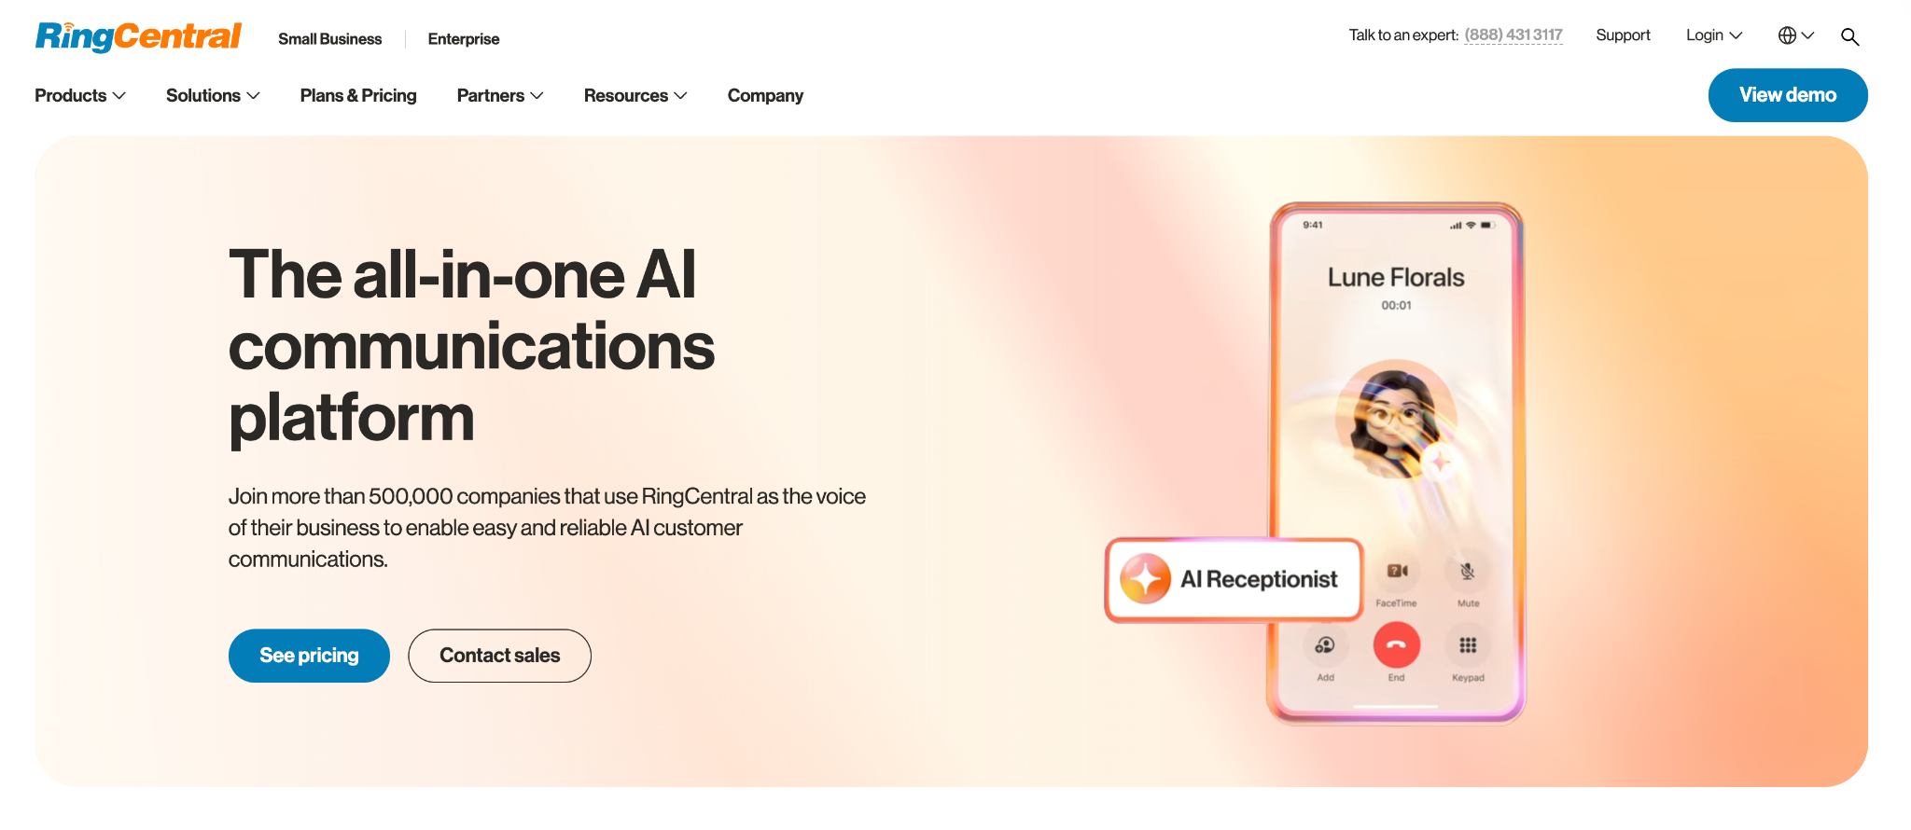Image resolution: width=1911 pixels, height=830 pixels.
Task: Tap the Keypad icon on phone
Action: 1468,645
